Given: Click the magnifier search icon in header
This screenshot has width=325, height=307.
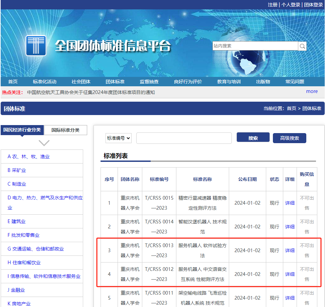Looking at the screenshot, I should 302,46.
